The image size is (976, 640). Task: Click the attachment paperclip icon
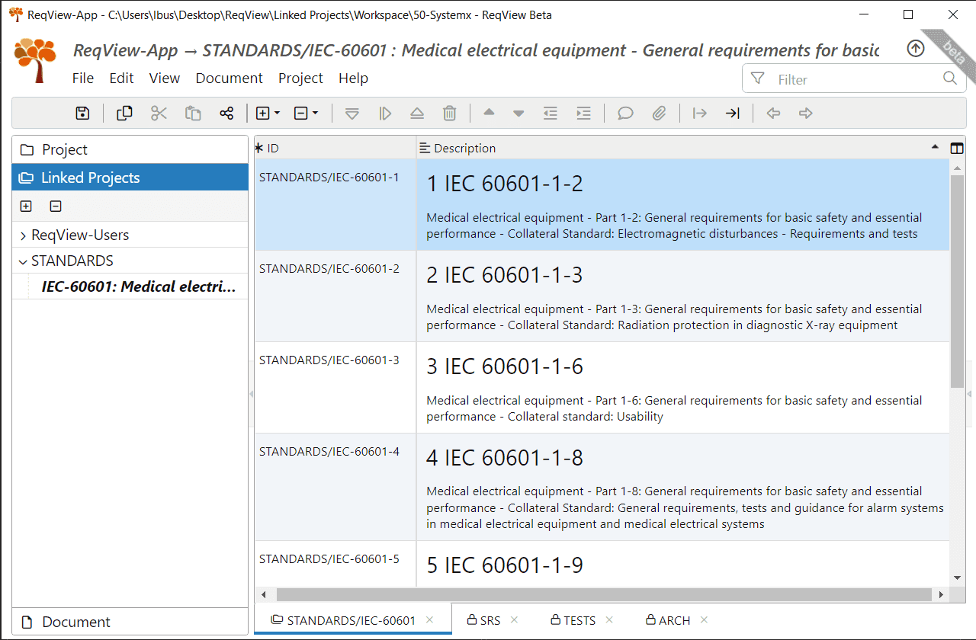click(659, 114)
